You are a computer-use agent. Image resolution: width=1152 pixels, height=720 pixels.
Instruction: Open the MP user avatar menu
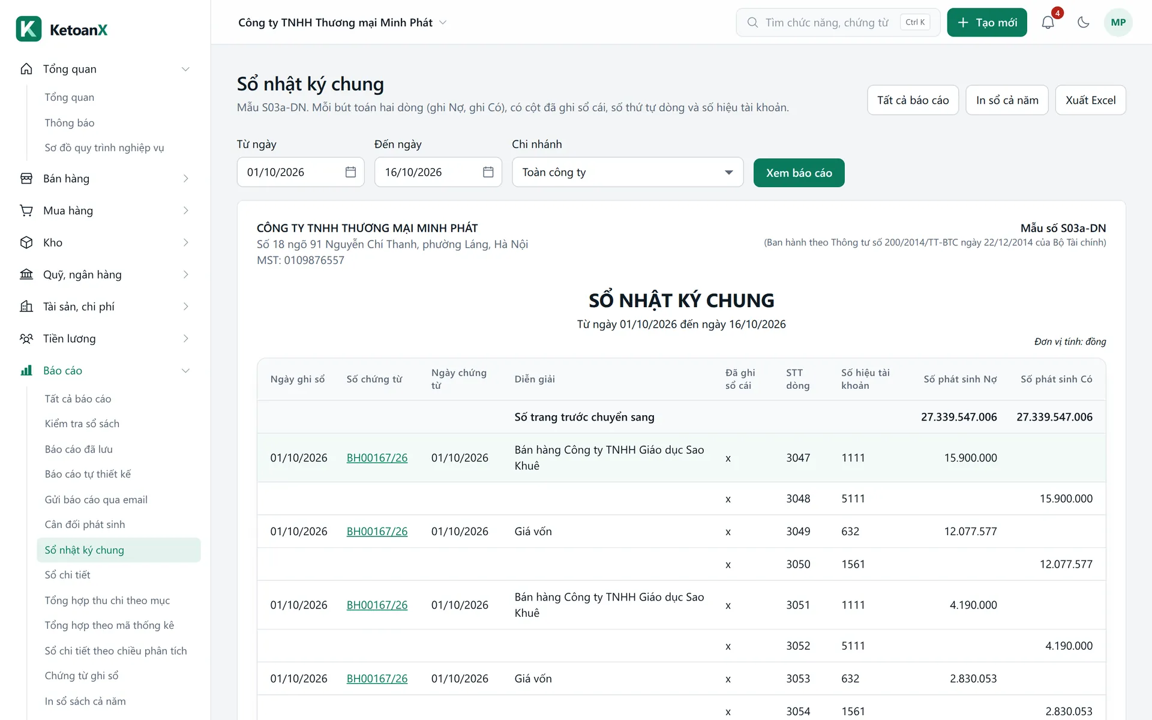point(1118,23)
